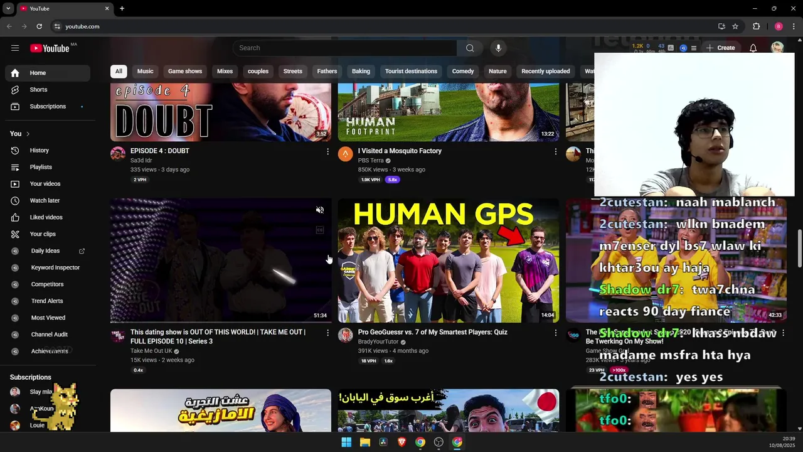The width and height of the screenshot is (803, 452).
Task: Select the Streets chip
Action: 293,71
